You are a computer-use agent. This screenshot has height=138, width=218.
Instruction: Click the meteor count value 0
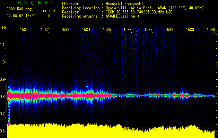coord(49,16)
